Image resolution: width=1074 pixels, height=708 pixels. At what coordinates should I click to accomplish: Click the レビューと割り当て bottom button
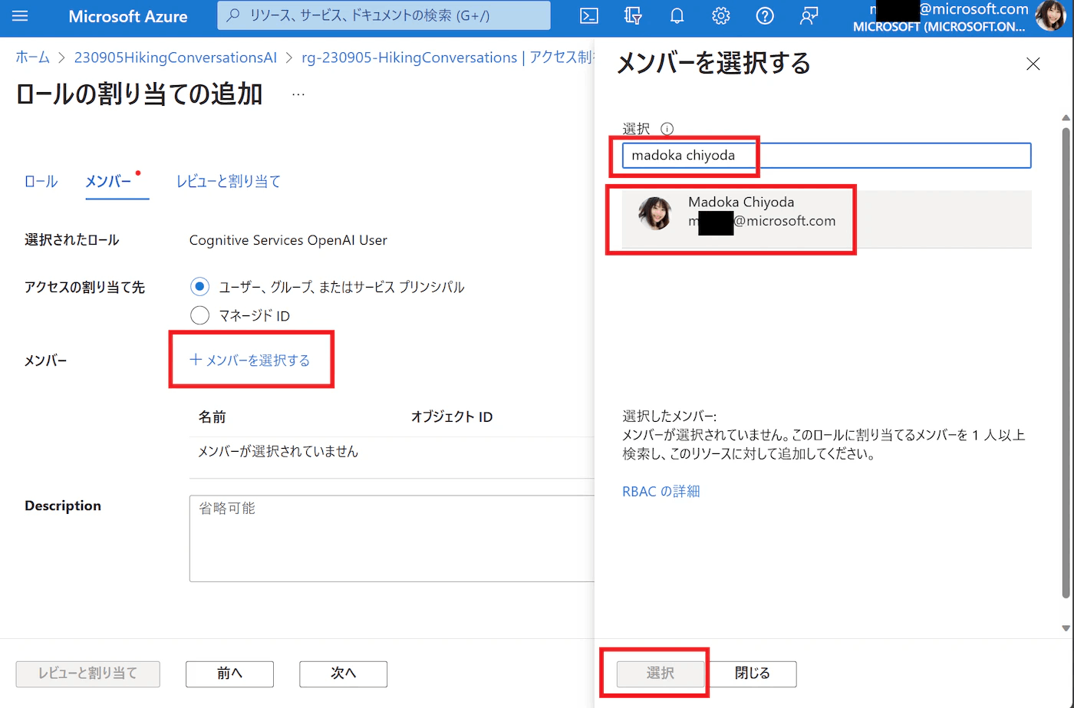pos(88,673)
